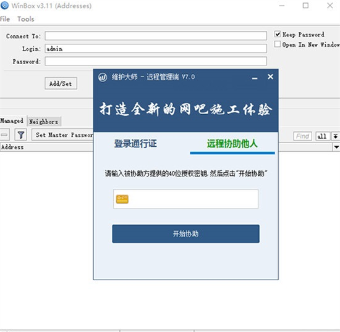Click the 维护大师 logo icon in dialog title

pyautogui.click(x=103, y=77)
